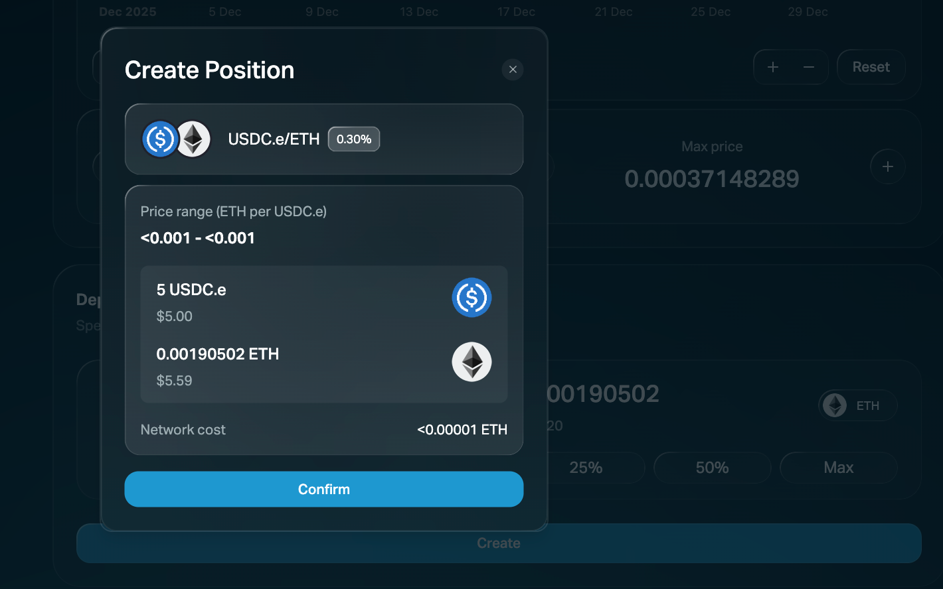Open the ETH token selector
The height and width of the screenshot is (589, 943).
click(857, 406)
